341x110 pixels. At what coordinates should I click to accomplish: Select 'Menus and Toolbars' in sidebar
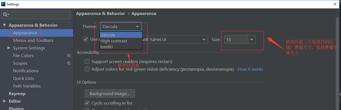pyautogui.click(x=33, y=40)
